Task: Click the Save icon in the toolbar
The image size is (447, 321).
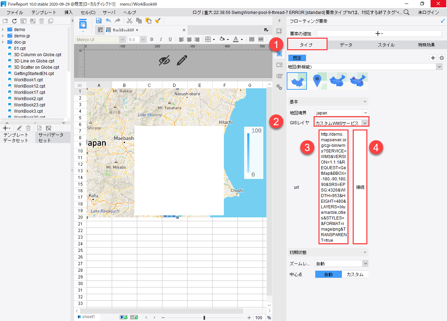Action: [99, 21]
